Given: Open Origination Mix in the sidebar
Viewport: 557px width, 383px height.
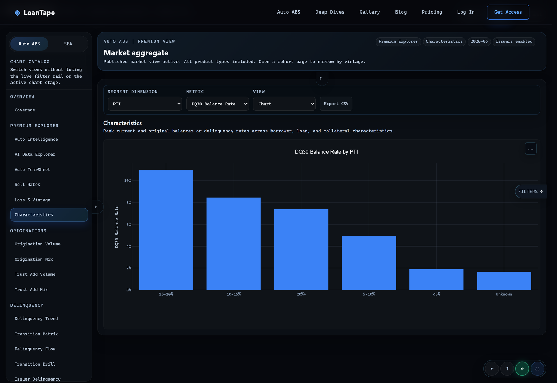Looking at the screenshot, I should (x=49, y=259).
